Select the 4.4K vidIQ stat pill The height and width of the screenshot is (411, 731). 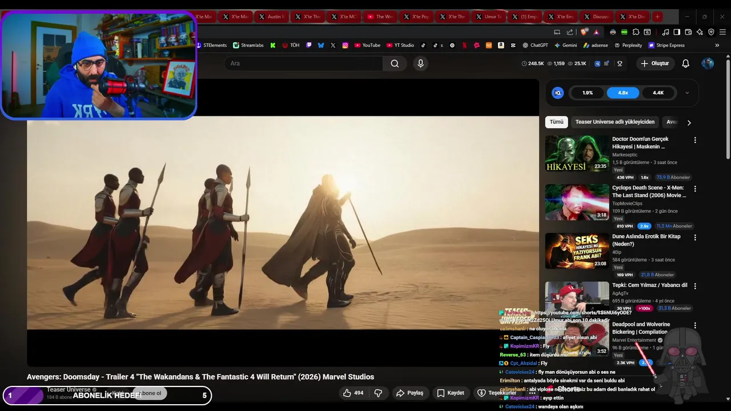(x=658, y=92)
